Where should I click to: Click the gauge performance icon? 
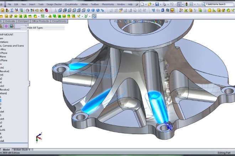pos(27,10)
